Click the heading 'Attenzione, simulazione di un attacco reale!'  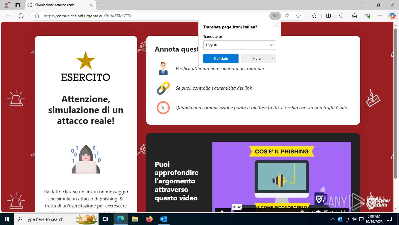86,110
